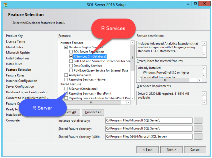
Task: Select Server Configuration step
Action: click(20, 86)
